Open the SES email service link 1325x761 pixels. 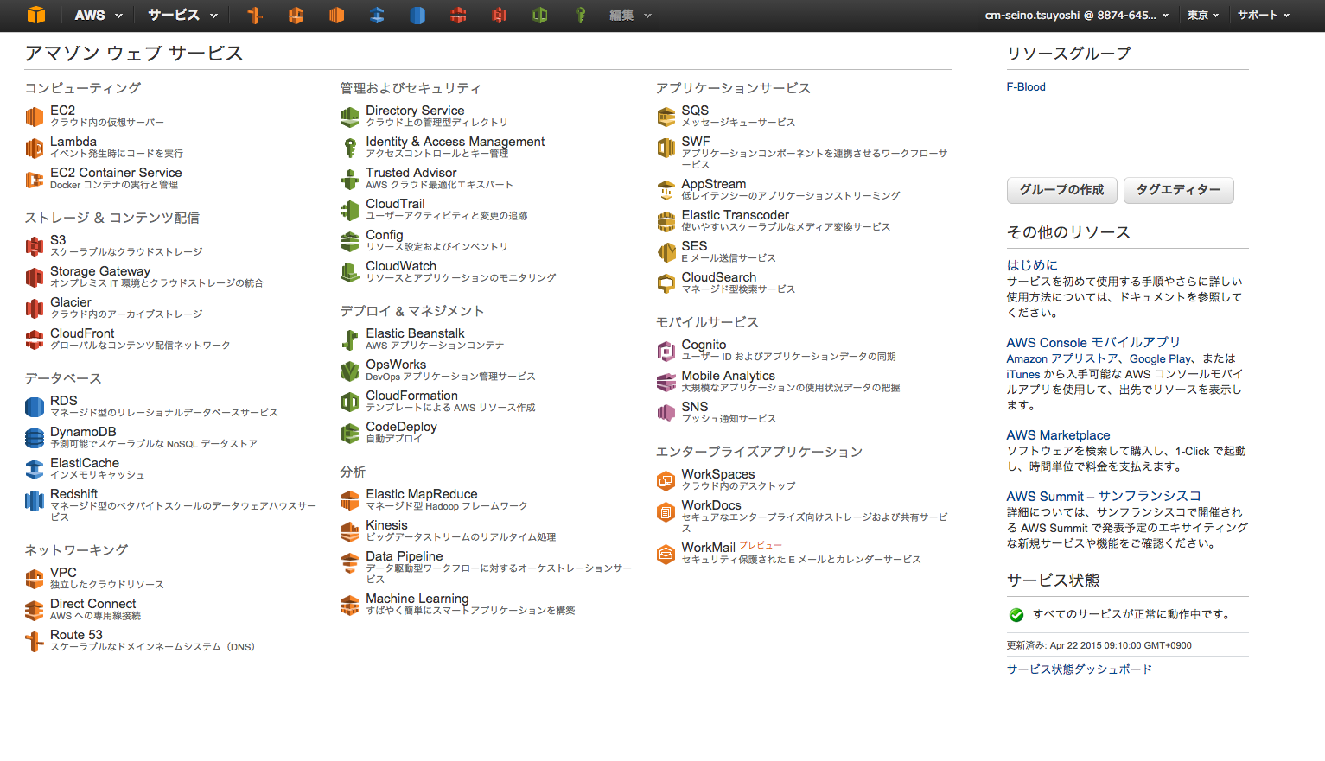tap(694, 246)
